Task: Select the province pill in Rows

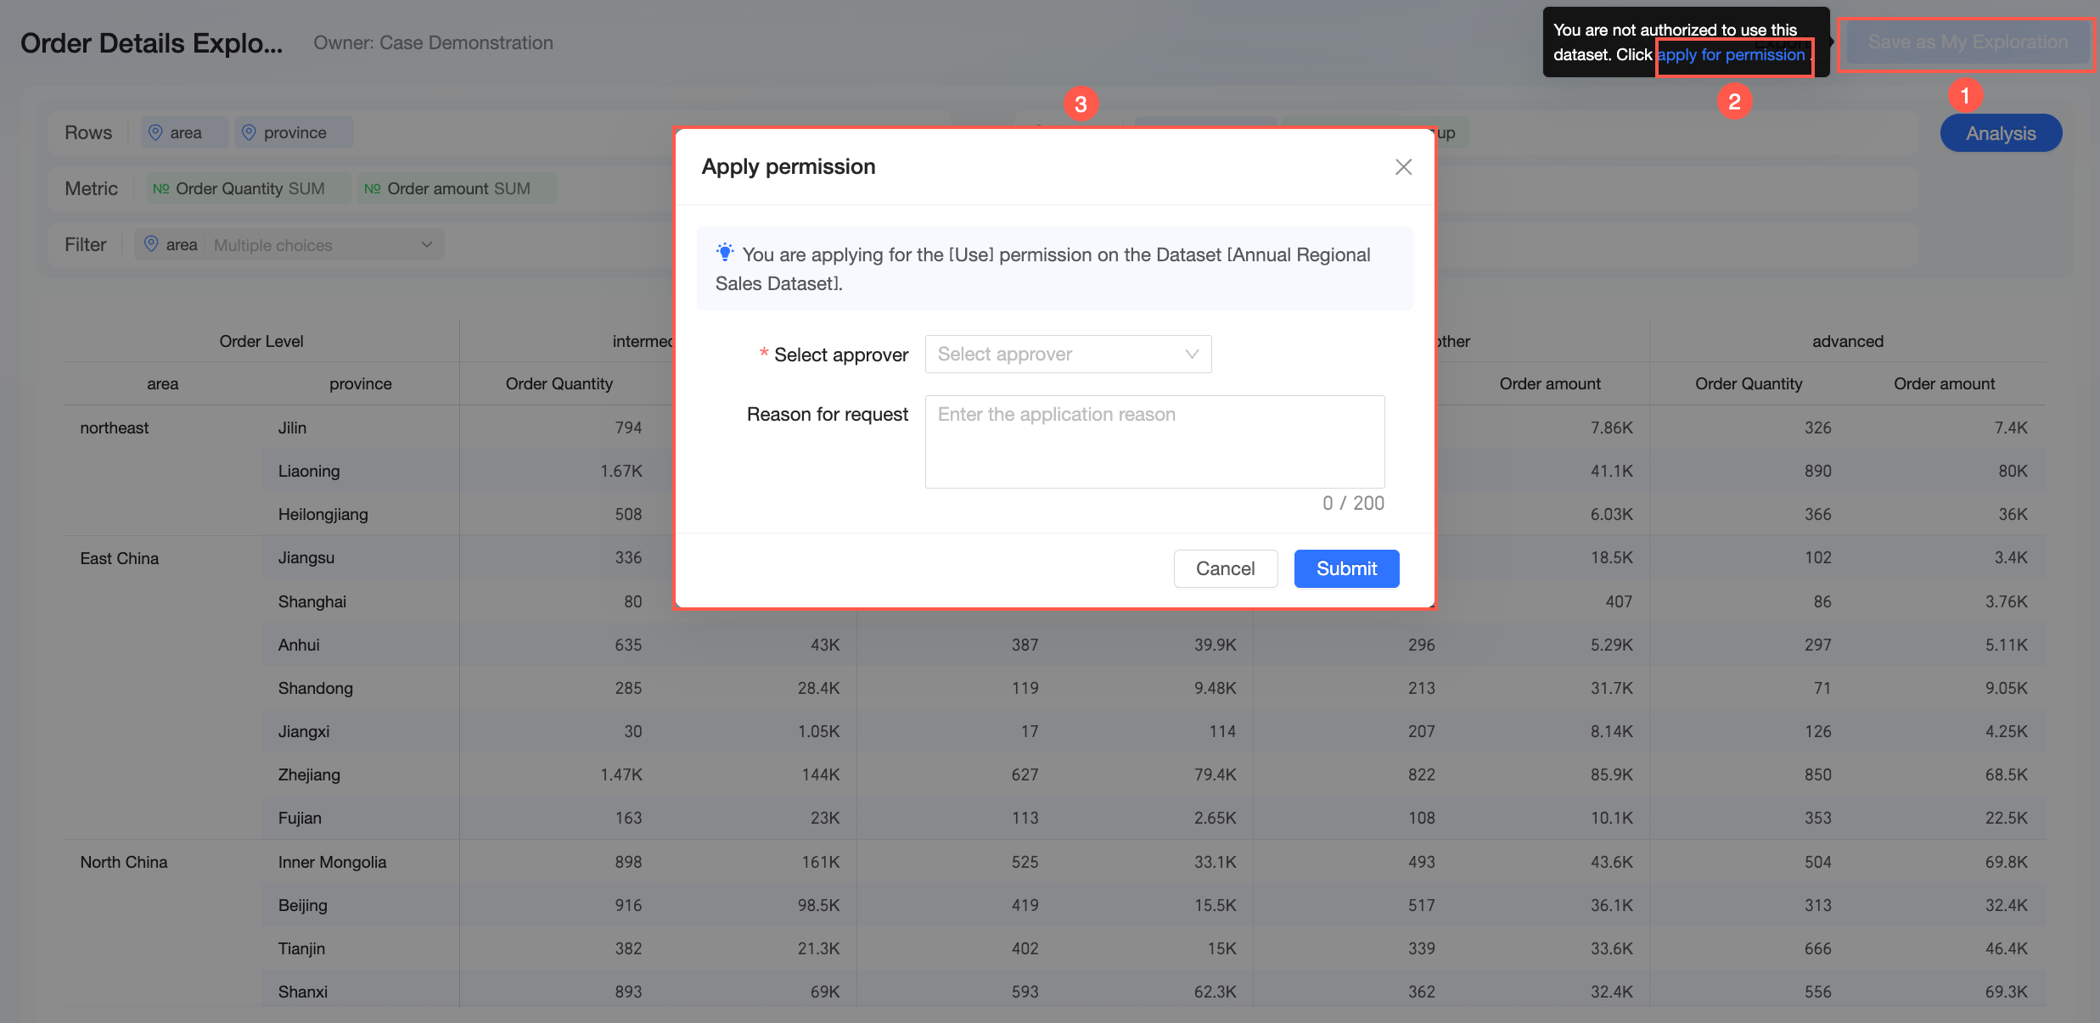Action: coord(294,132)
